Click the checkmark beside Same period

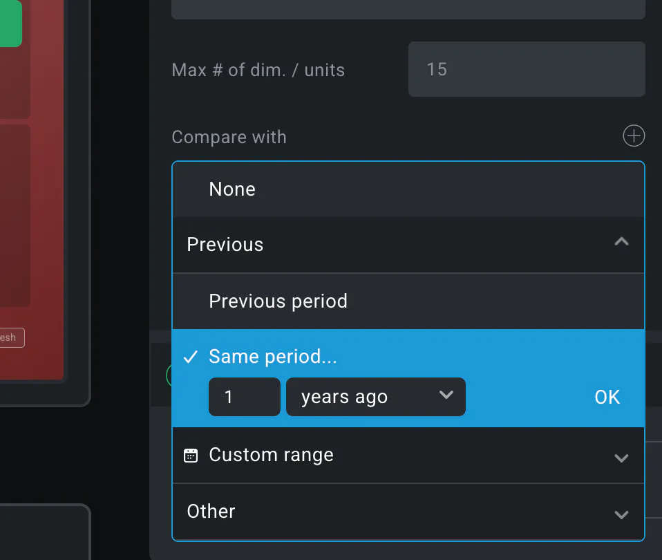(x=190, y=357)
